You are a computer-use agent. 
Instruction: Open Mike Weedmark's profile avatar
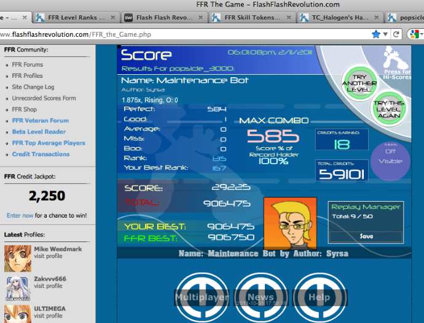click(18, 258)
